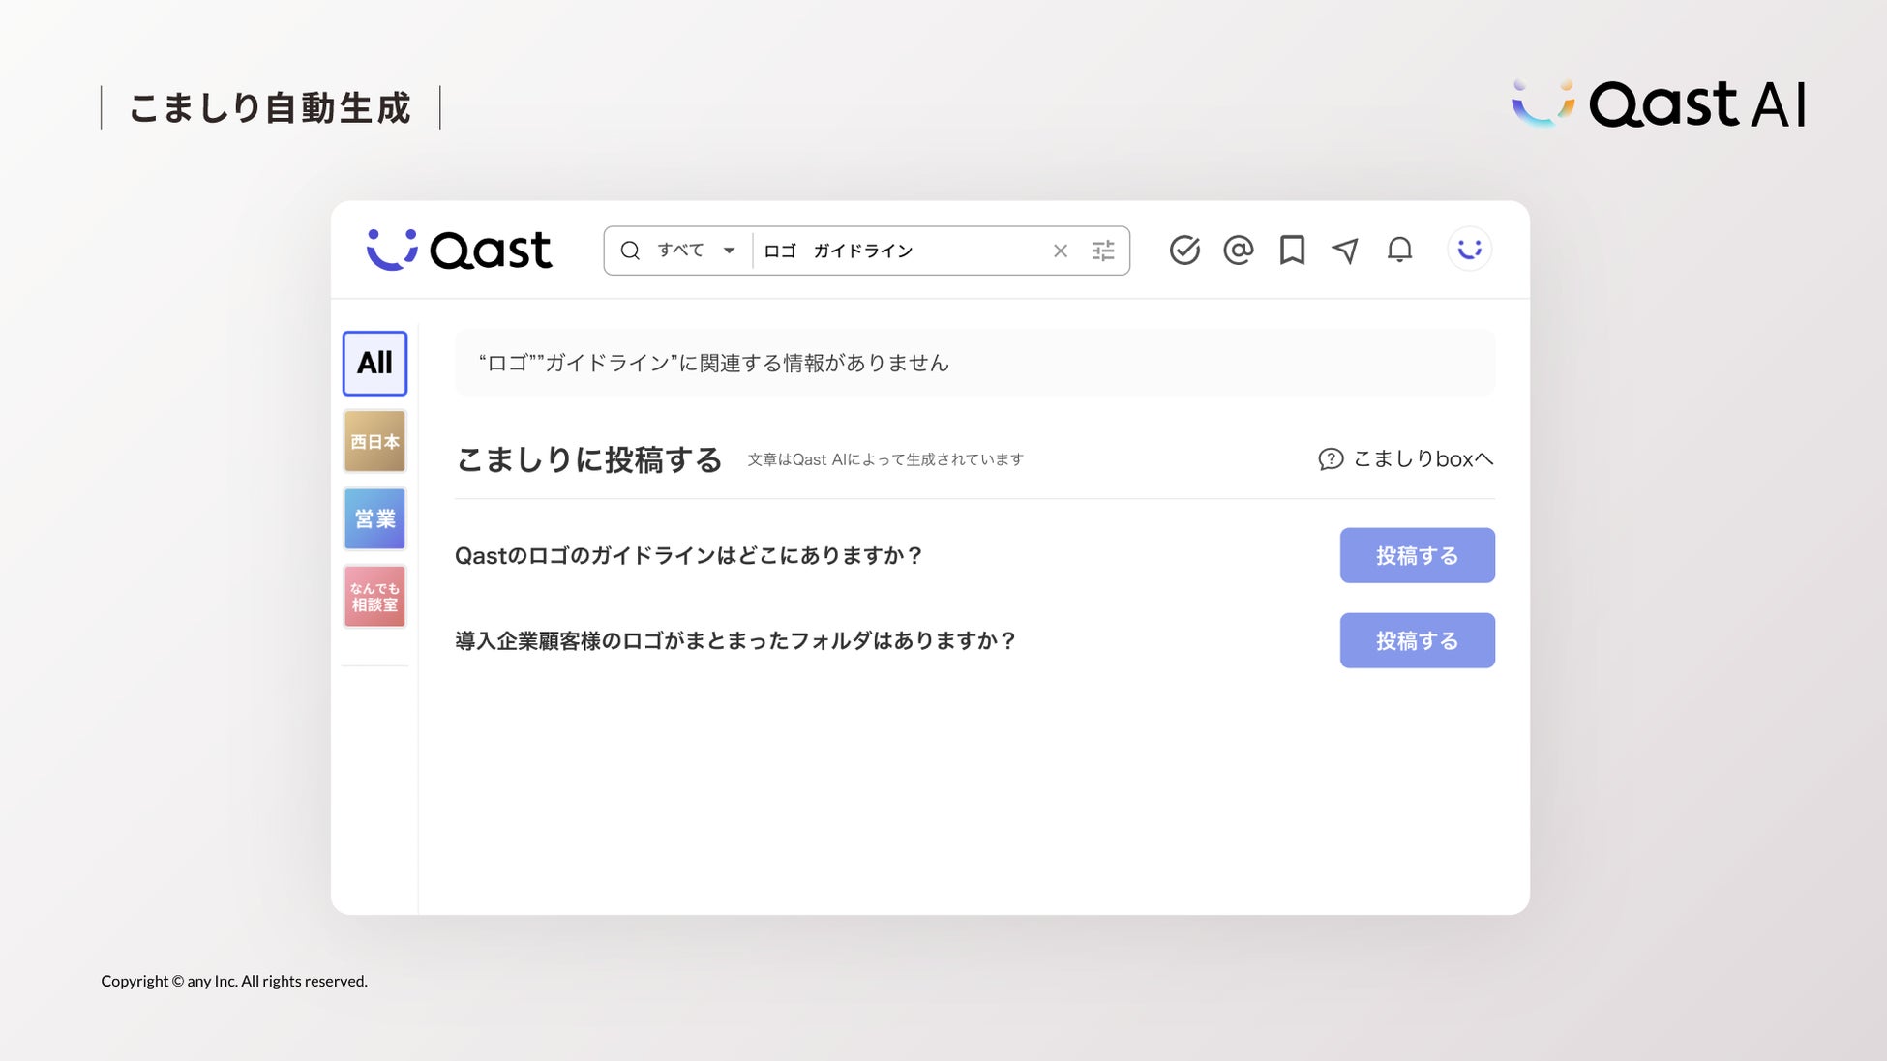Click the checkmark tasks icon in header

[x=1184, y=251]
